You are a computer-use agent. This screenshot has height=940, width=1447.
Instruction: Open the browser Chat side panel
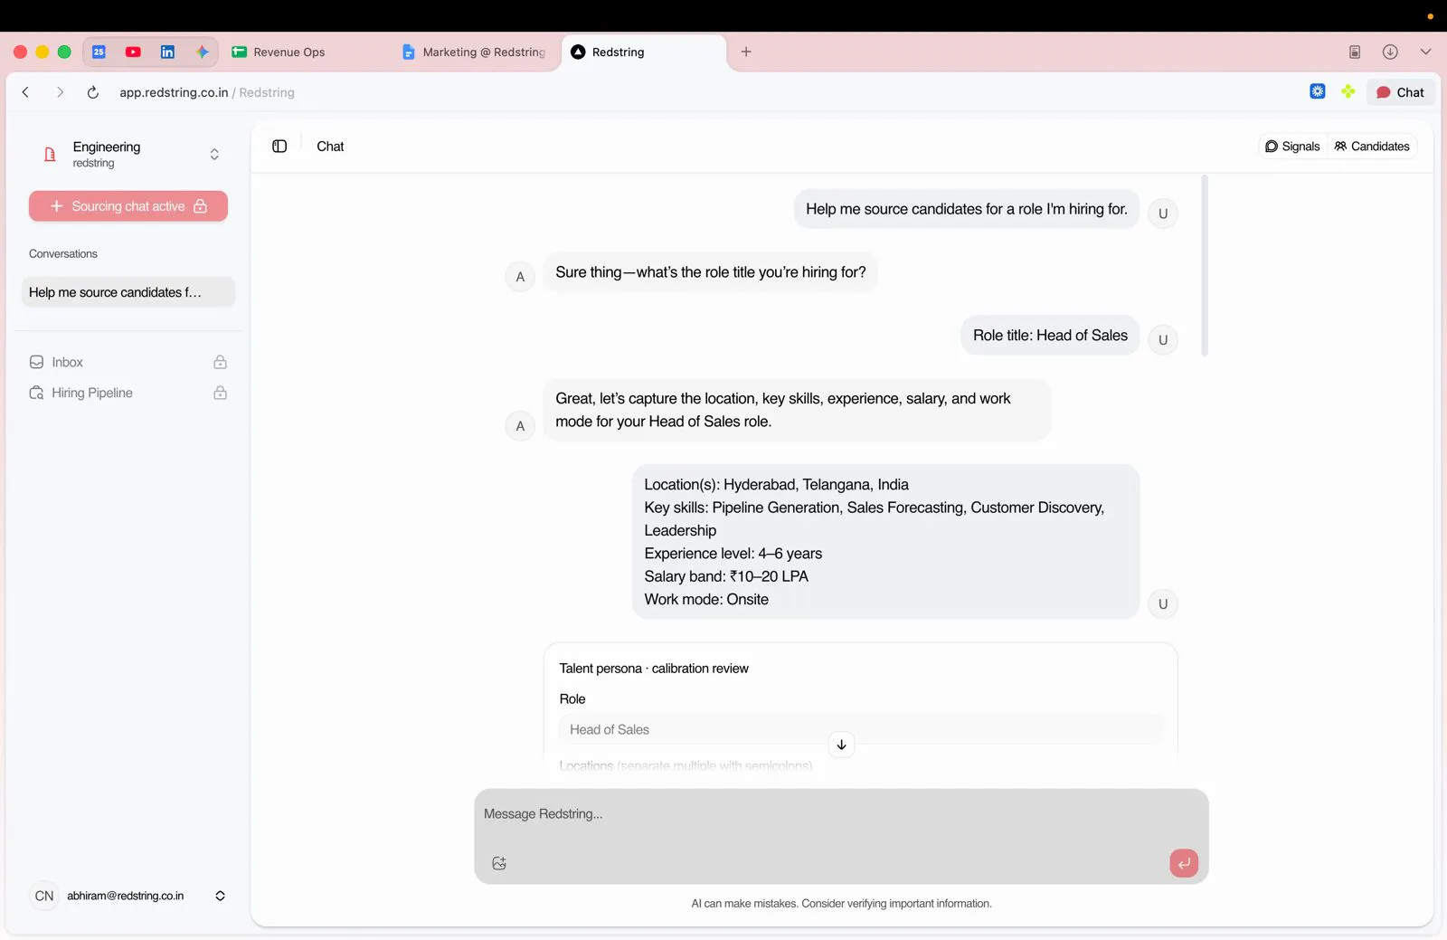(x=1400, y=92)
